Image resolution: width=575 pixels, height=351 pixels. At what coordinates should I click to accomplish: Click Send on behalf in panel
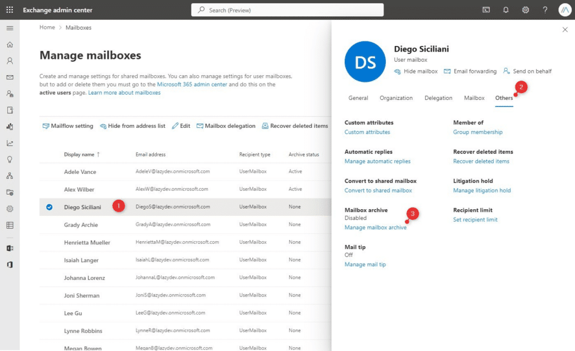click(527, 71)
